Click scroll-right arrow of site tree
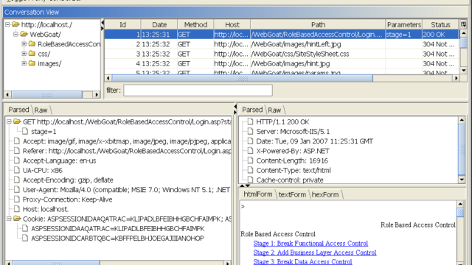The height and width of the screenshot is (265, 472). (97, 94)
